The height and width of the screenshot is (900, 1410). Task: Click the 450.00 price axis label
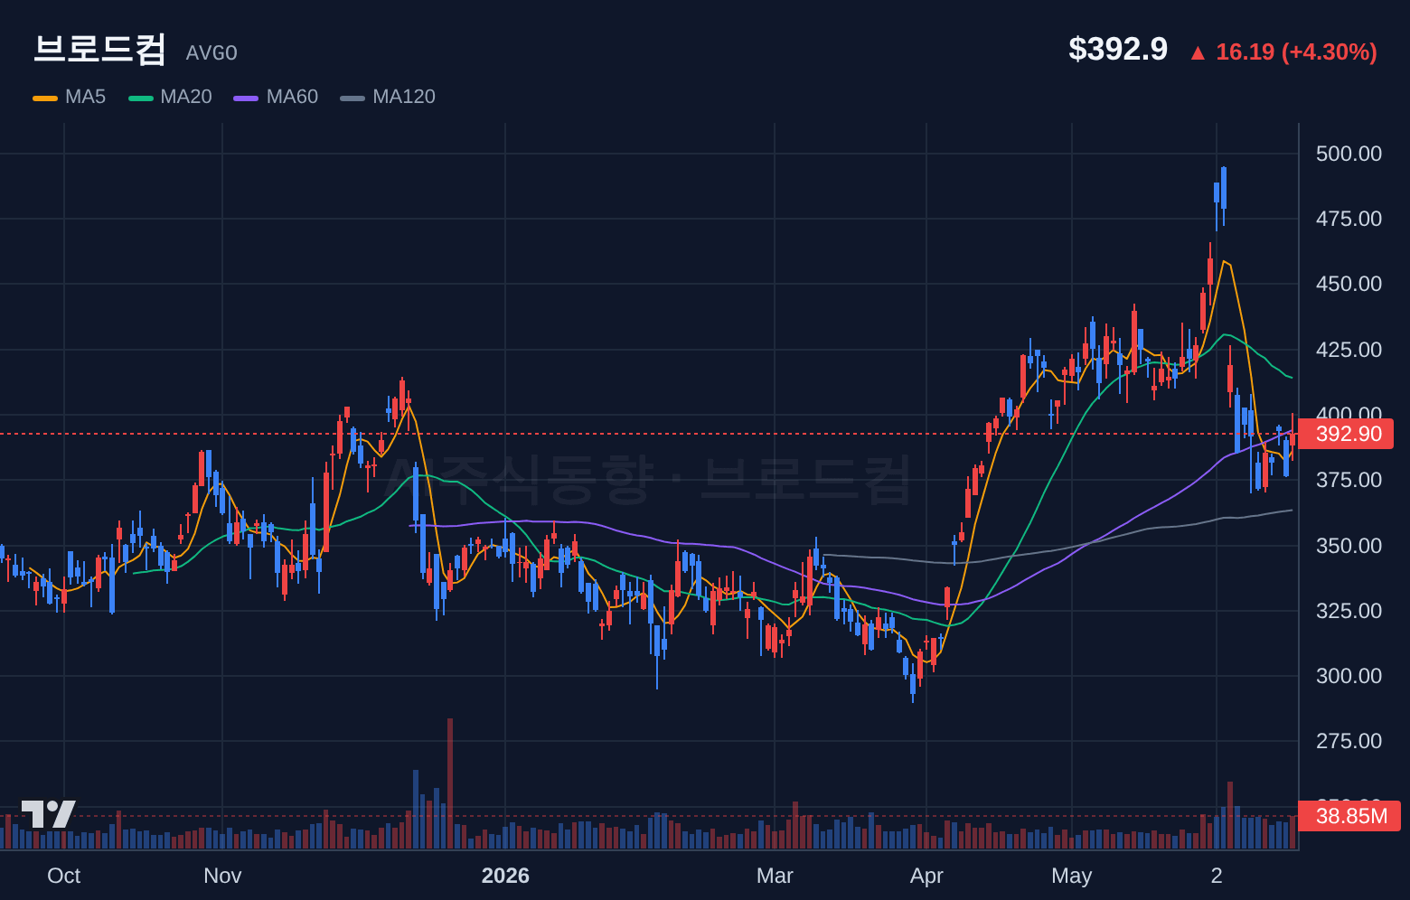1349,284
